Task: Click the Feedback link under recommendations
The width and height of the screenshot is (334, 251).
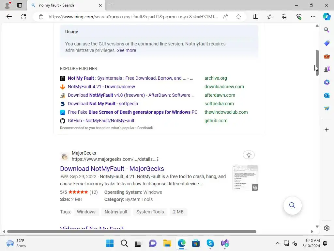Action: [x=145, y=128]
